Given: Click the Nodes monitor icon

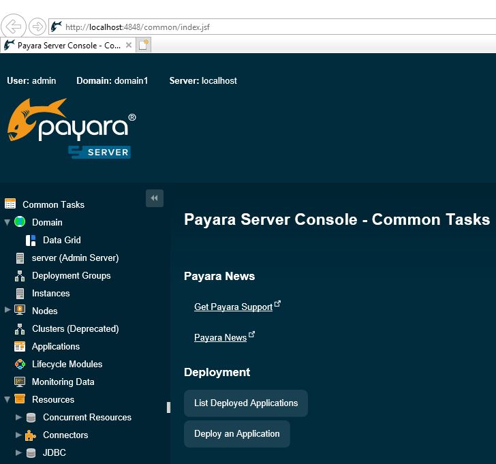Looking at the screenshot, I should [20, 310].
